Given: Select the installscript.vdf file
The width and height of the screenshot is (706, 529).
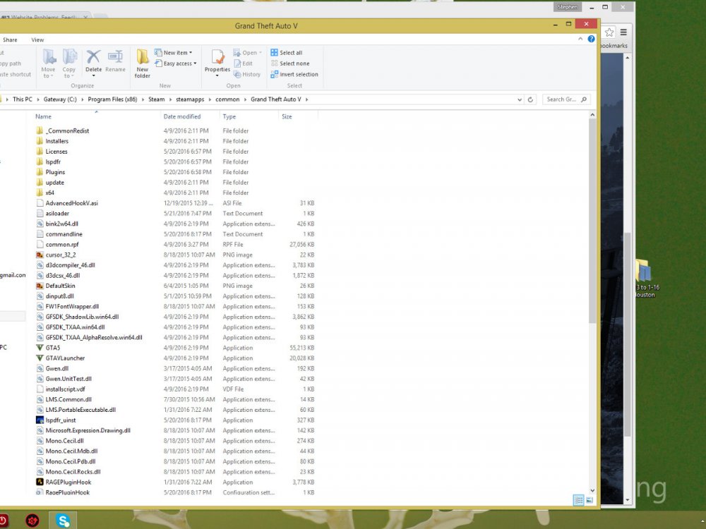Looking at the screenshot, I should [x=60, y=389].
